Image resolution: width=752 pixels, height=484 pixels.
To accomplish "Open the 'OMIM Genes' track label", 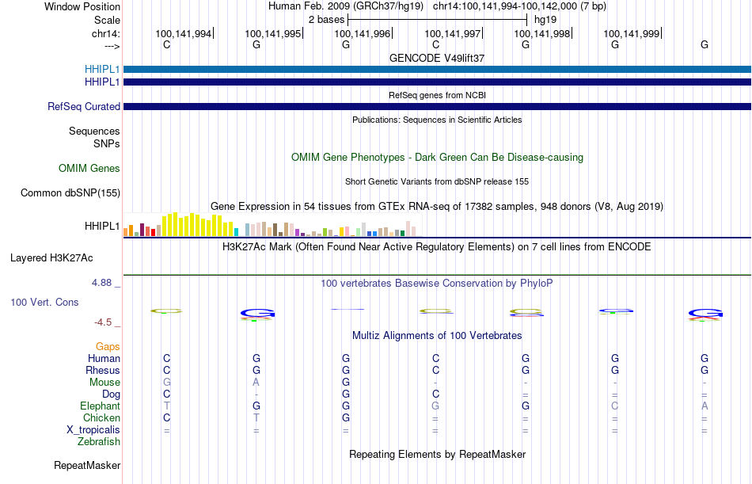I will (x=89, y=168).
